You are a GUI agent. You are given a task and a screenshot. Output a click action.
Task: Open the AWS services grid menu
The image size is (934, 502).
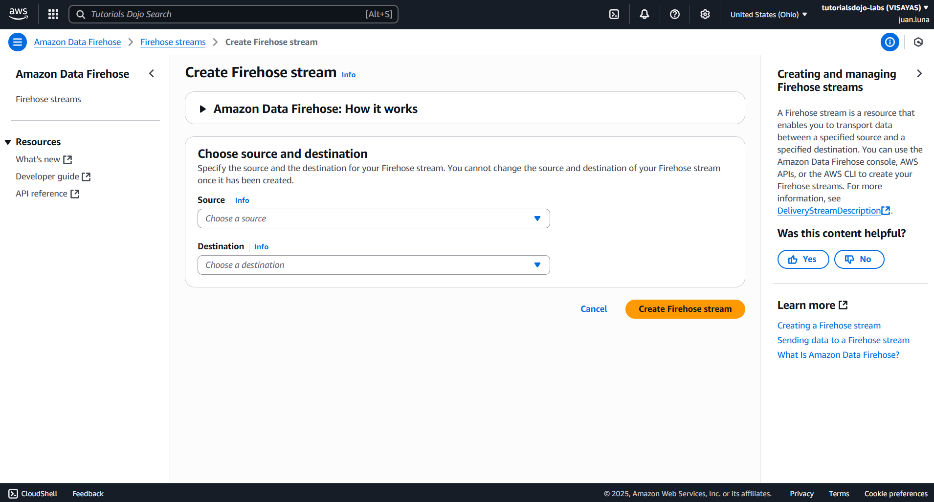tap(53, 14)
